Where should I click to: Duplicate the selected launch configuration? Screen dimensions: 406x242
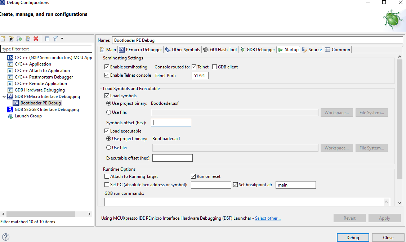(x=27, y=39)
